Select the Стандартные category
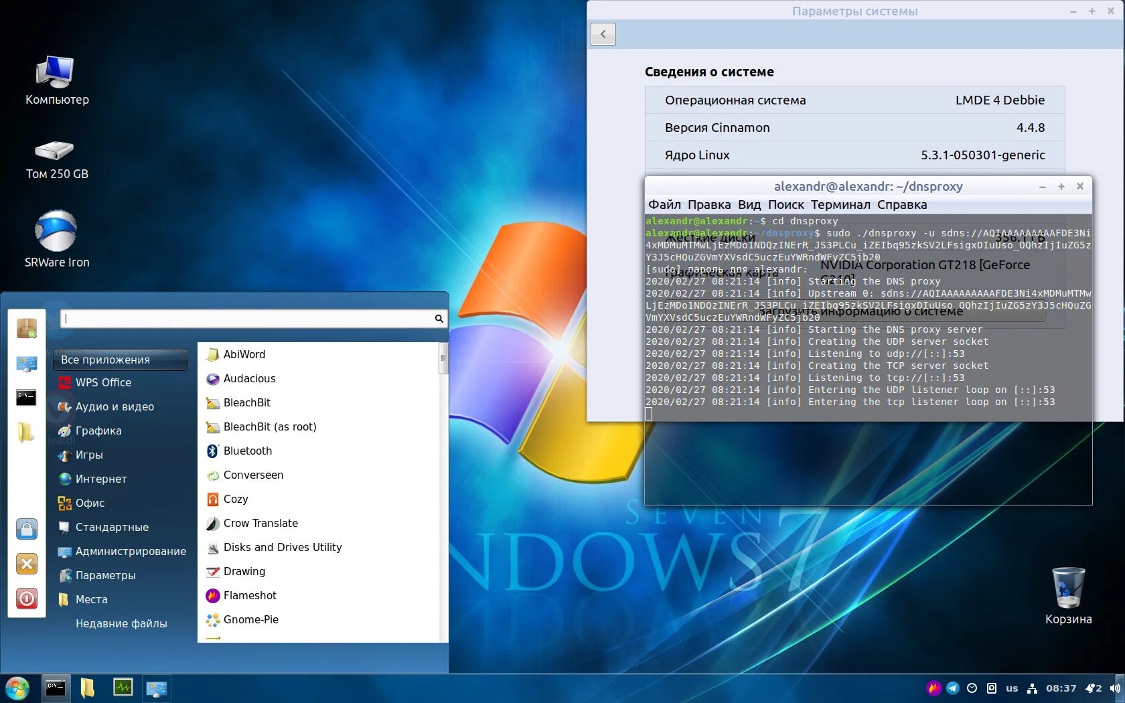This screenshot has height=703, width=1125. coord(121,527)
